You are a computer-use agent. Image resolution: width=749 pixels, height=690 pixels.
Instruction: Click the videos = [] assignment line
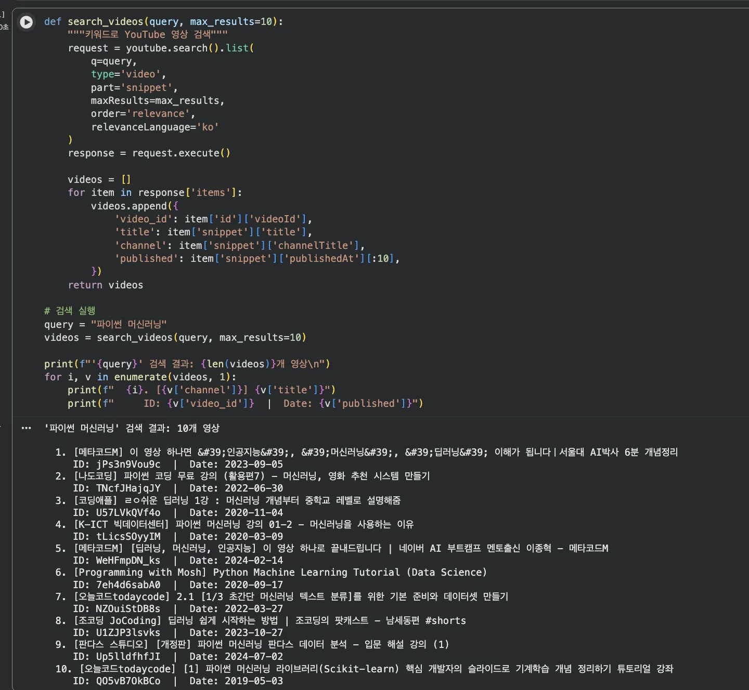click(x=99, y=180)
